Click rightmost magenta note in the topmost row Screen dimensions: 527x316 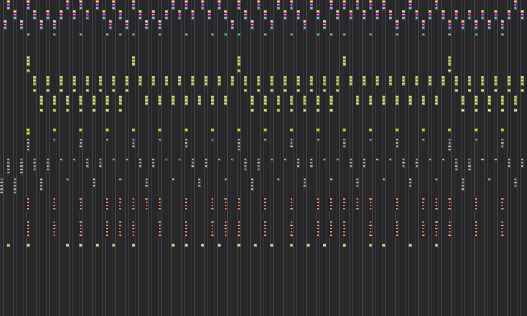point(515,5)
